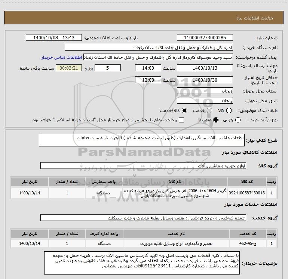This screenshot has width=288, height=279.
Task: Choose the متوسط purchase type radio
Action: [216, 120]
